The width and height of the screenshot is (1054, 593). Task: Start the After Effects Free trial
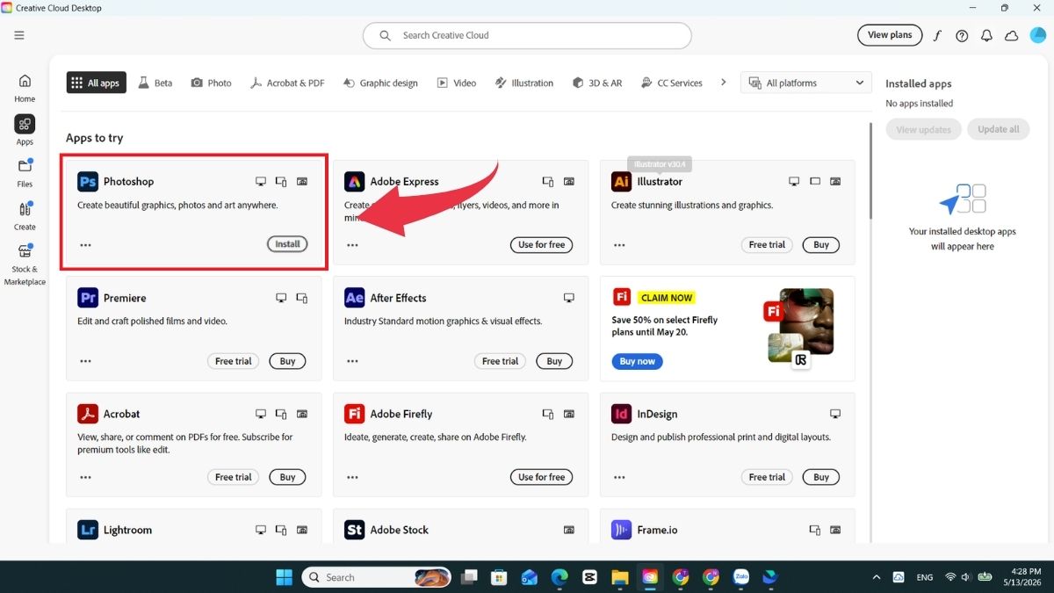tap(500, 361)
